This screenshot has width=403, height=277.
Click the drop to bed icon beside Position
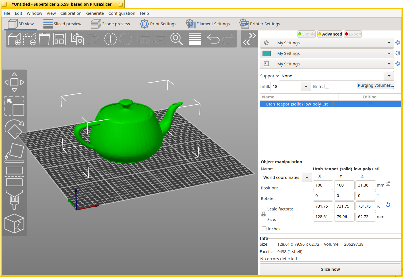[388, 184]
